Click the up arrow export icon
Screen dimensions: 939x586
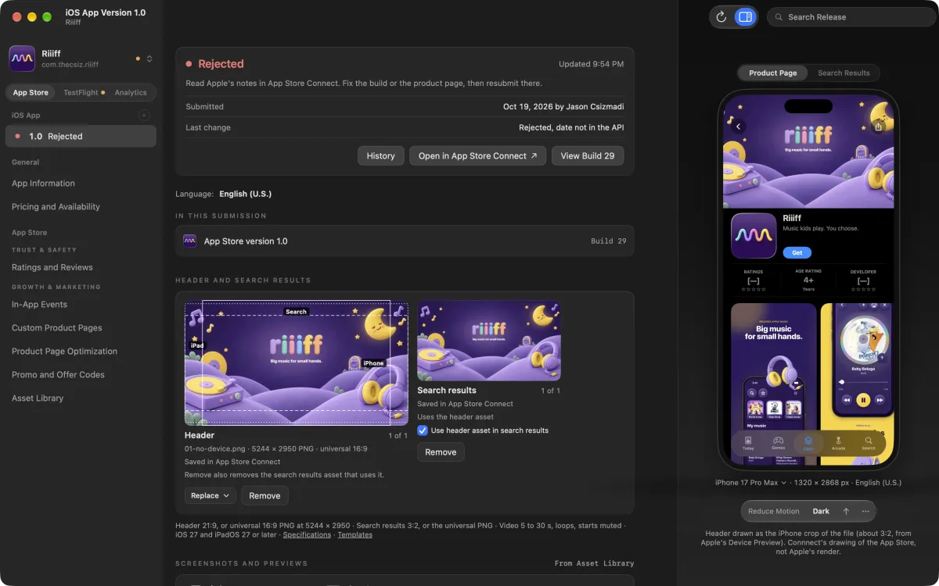(x=846, y=511)
